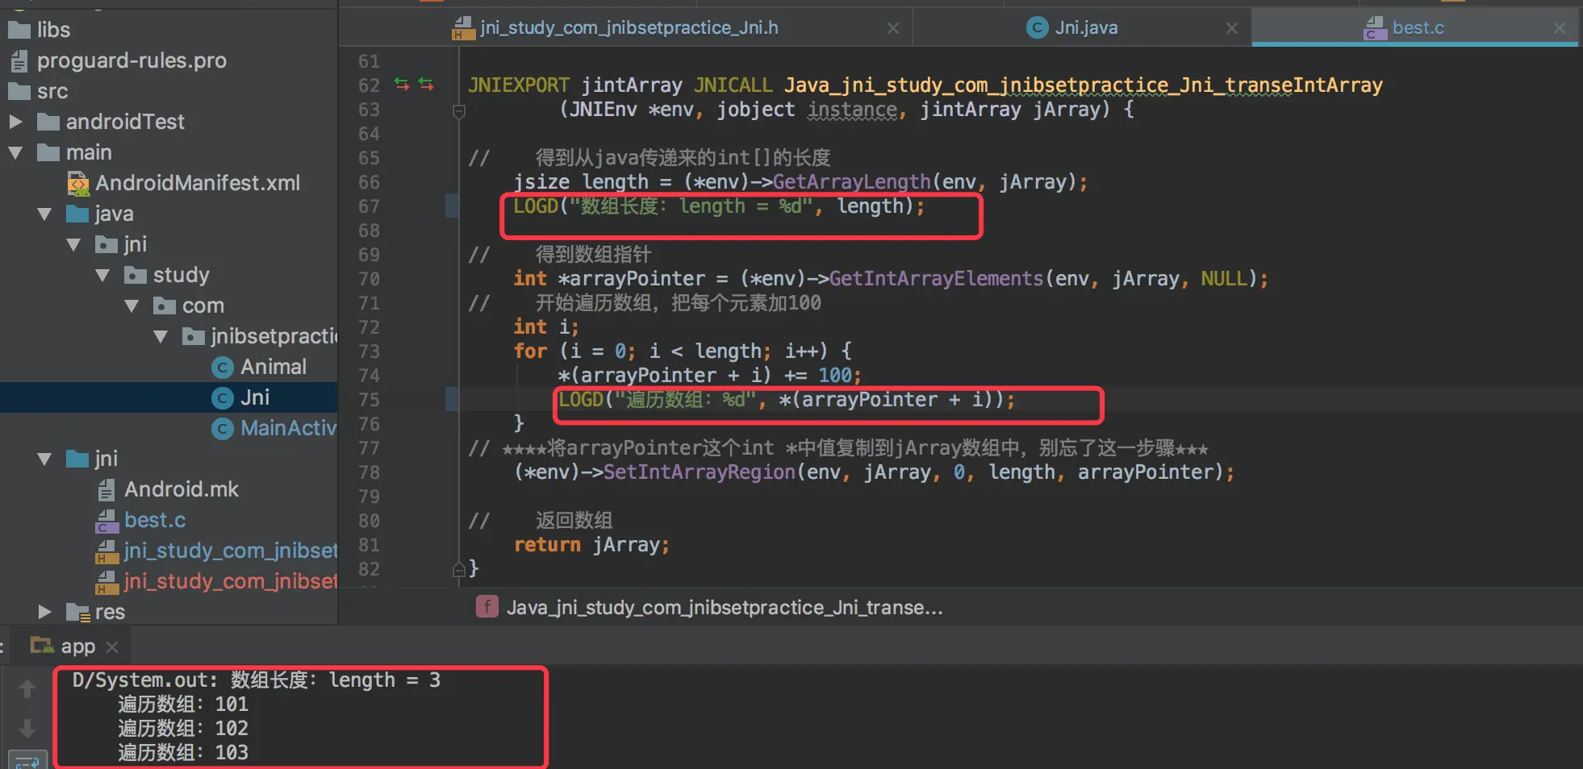Switch to the Jni.java tab

click(1086, 27)
